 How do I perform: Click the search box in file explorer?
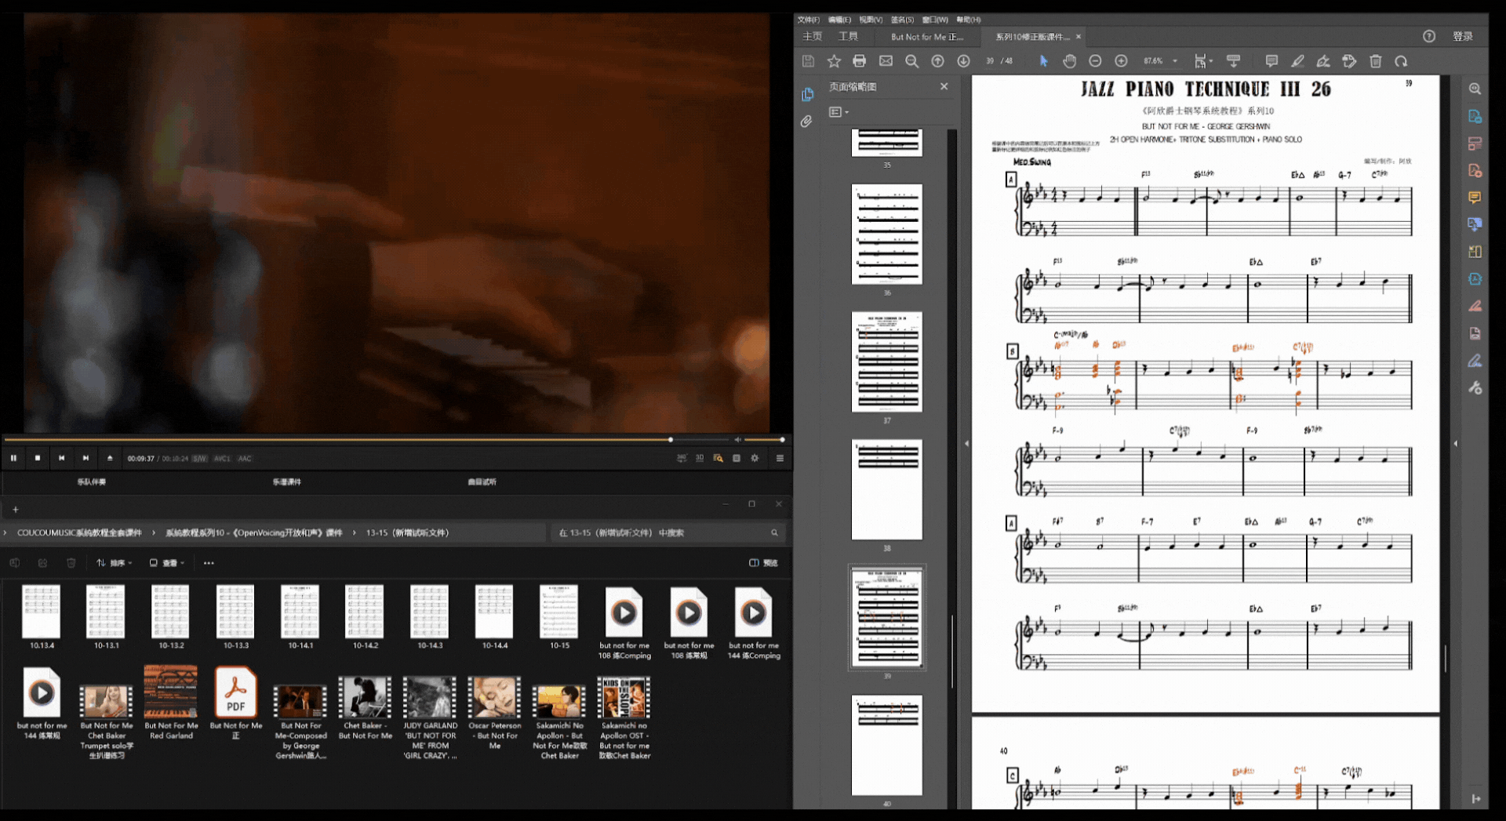(x=668, y=533)
